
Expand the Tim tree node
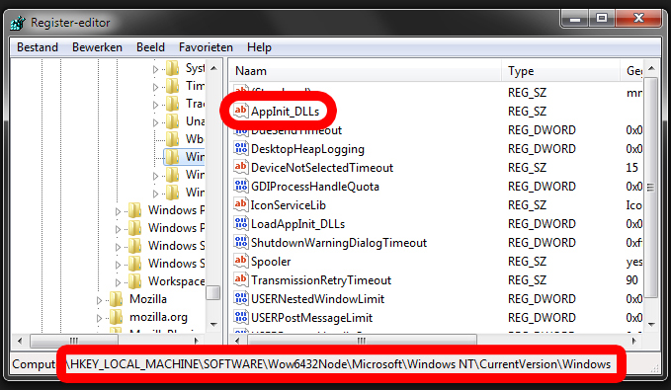(155, 87)
